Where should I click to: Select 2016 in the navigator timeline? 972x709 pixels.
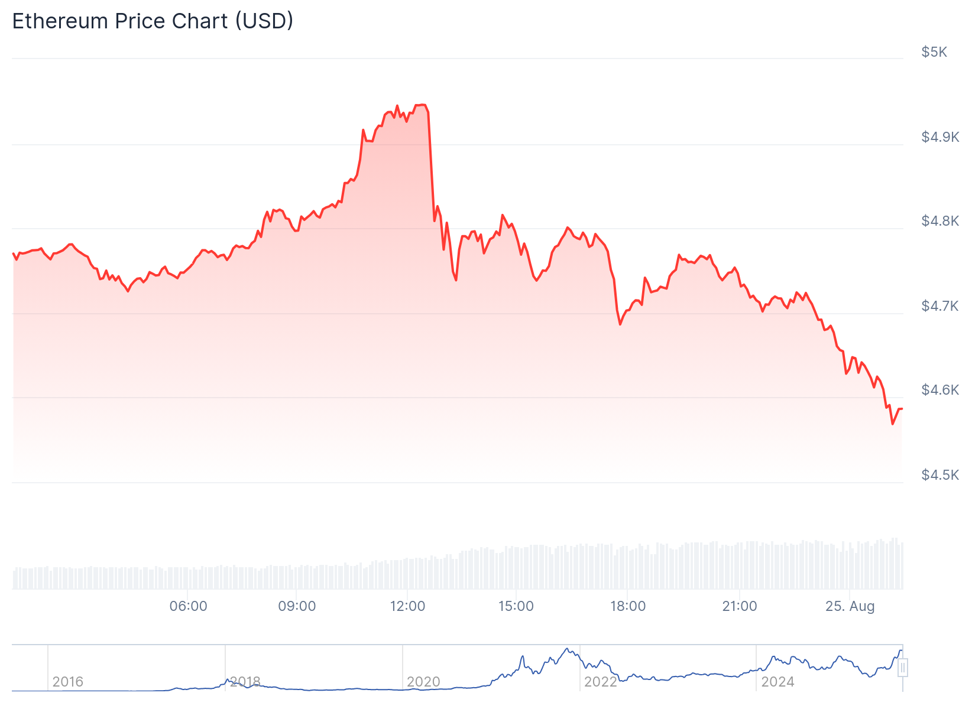pyautogui.click(x=67, y=682)
